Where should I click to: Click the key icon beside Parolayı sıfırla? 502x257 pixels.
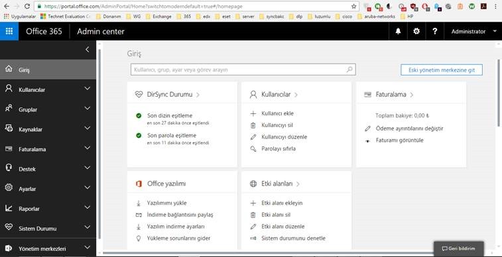tap(253, 148)
